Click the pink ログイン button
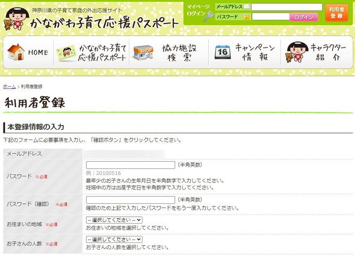This screenshot has height=258, width=355. tap(304, 17)
